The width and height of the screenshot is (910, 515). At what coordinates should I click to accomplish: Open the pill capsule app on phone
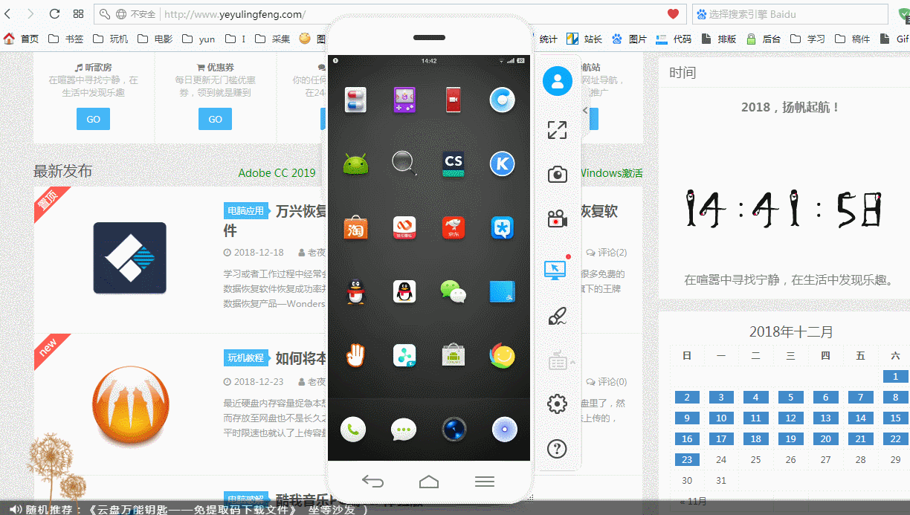point(355,100)
